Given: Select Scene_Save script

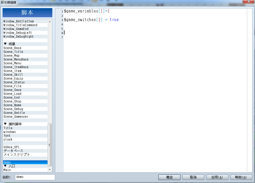Looking at the screenshot, I should point(25,90).
